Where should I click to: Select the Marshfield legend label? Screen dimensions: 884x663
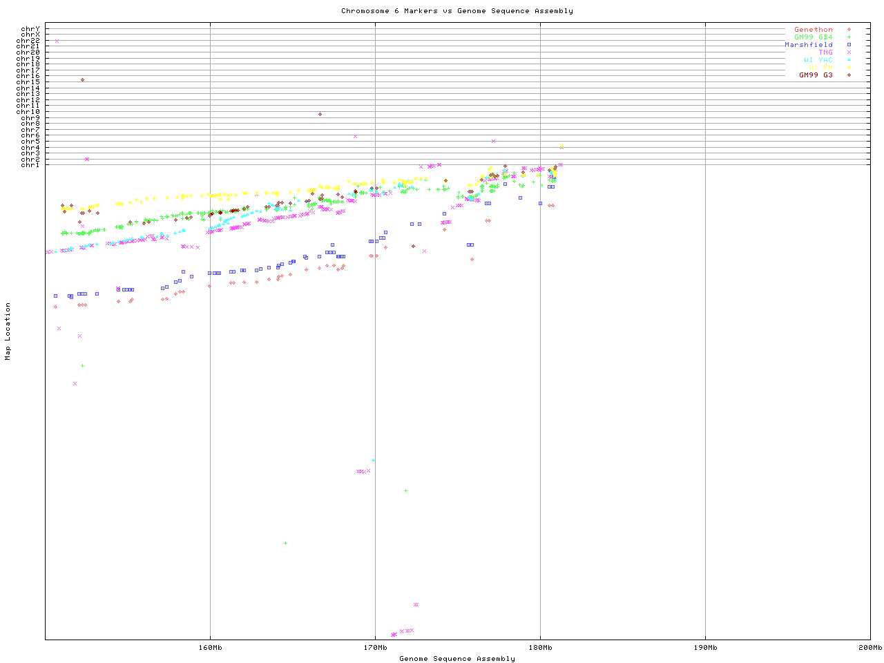(x=808, y=45)
